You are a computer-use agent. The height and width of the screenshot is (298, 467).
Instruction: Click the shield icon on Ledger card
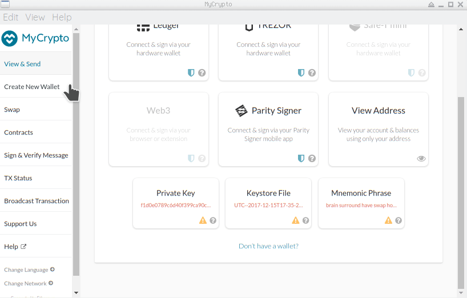click(x=191, y=73)
